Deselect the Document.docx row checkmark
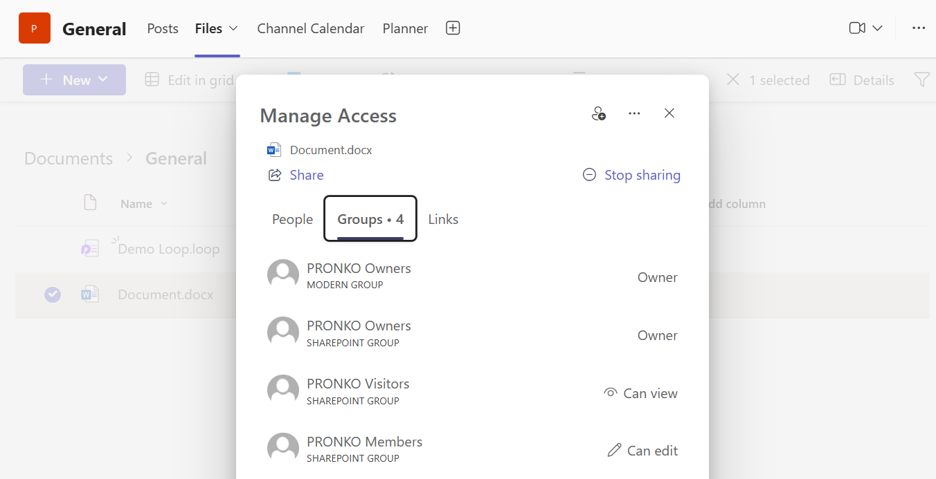The width and height of the screenshot is (936, 479). (x=53, y=295)
